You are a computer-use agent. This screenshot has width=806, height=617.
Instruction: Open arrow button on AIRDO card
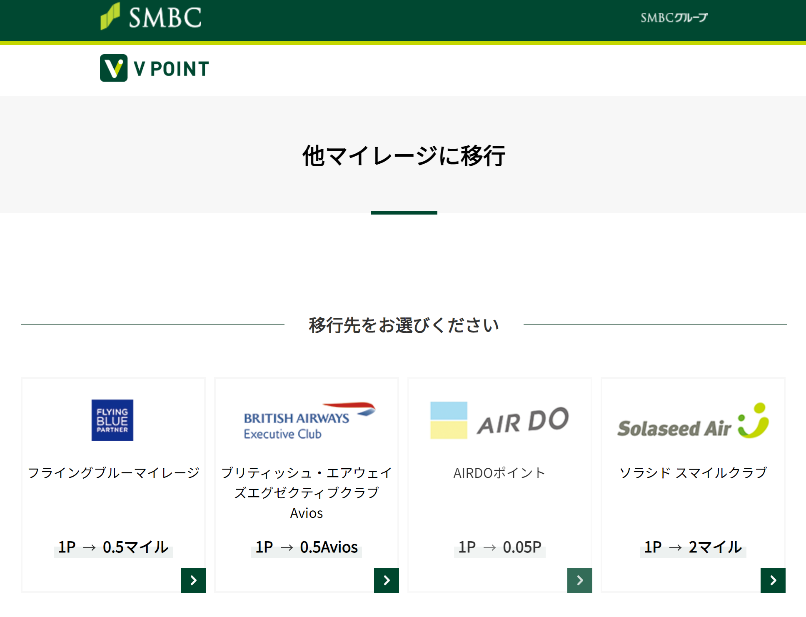580,580
